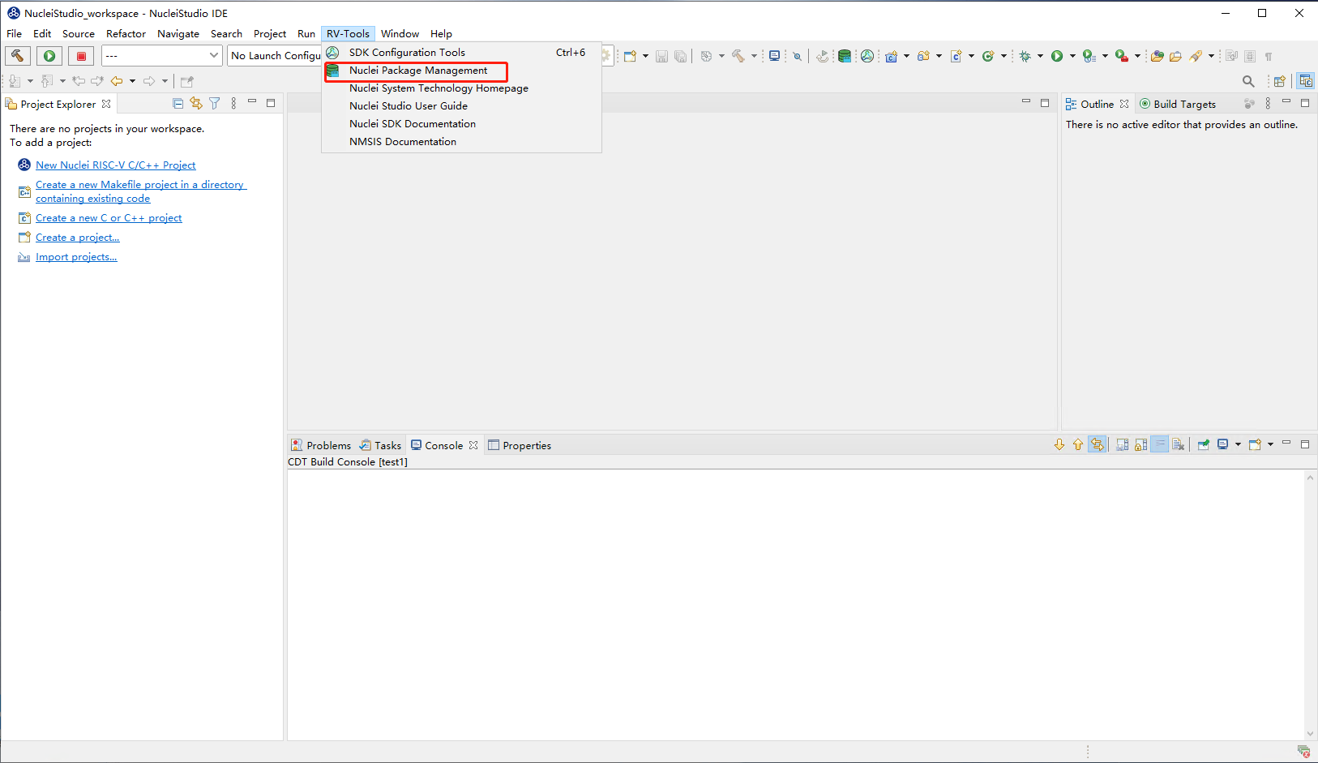The height and width of the screenshot is (763, 1318).
Task: Click the Import projects link
Action: [76, 257]
